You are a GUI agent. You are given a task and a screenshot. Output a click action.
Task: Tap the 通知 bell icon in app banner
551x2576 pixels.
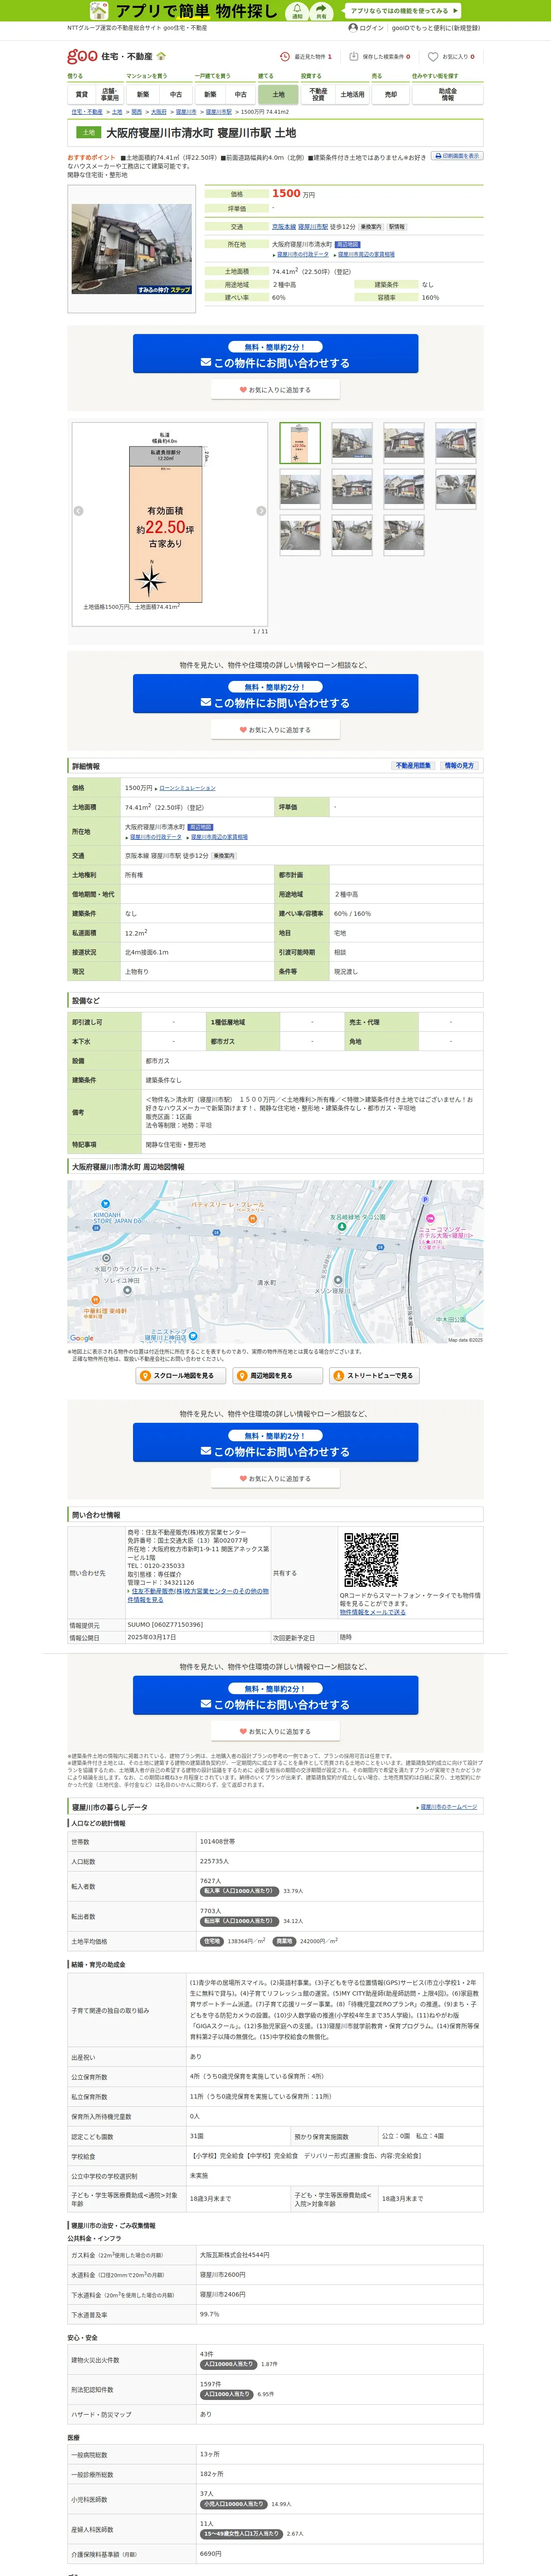(x=297, y=11)
